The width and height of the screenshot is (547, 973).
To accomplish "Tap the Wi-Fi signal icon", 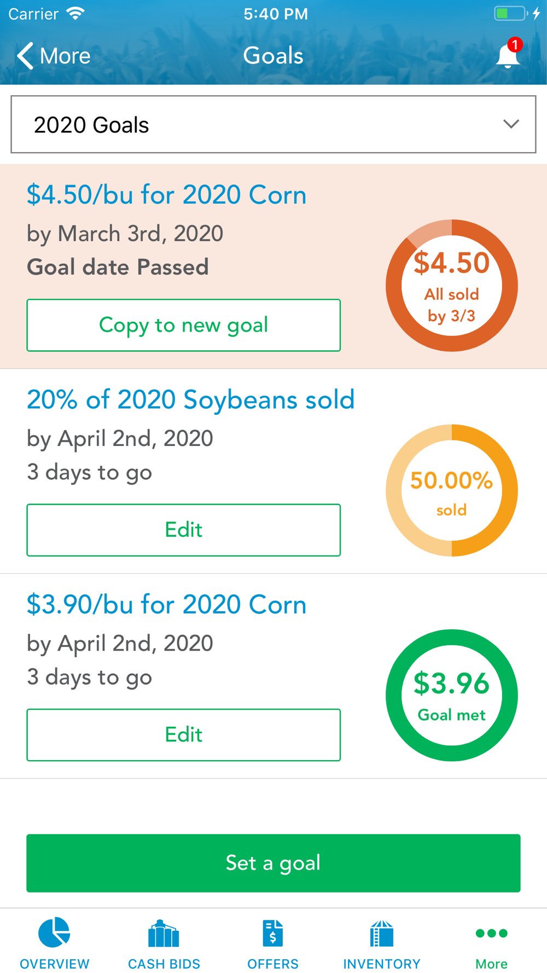I will pos(75,13).
